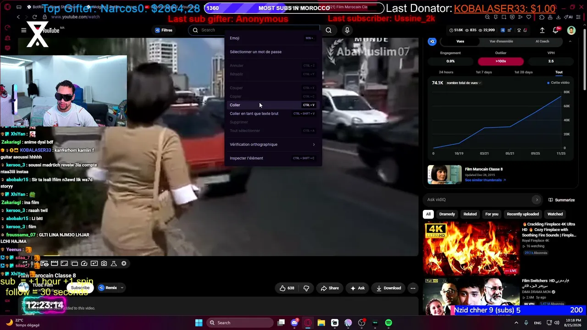Click the YouTube search magnifier button
This screenshot has height=330, width=587.
328,30
